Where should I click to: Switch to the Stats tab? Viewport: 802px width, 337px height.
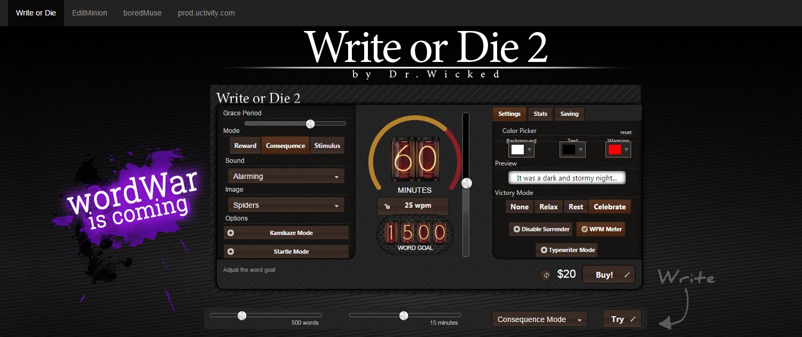[540, 114]
